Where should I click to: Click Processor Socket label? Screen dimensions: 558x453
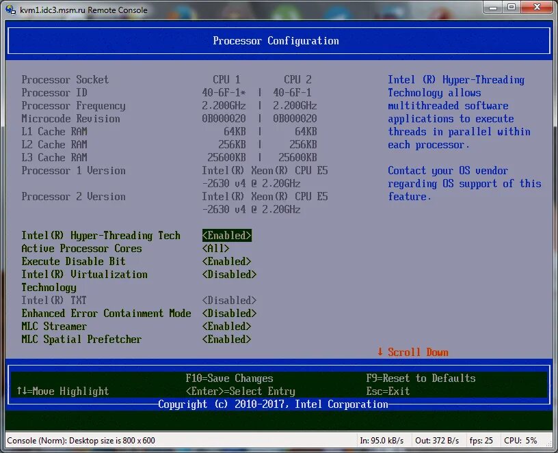click(65, 80)
